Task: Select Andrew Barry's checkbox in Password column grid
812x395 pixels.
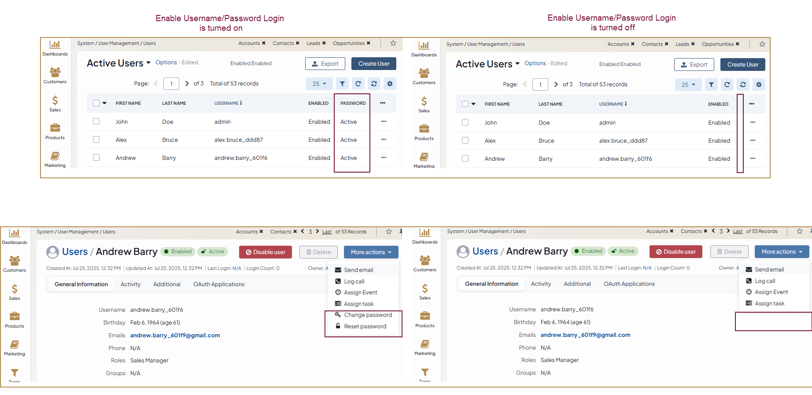Action: (x=96, y=158)
